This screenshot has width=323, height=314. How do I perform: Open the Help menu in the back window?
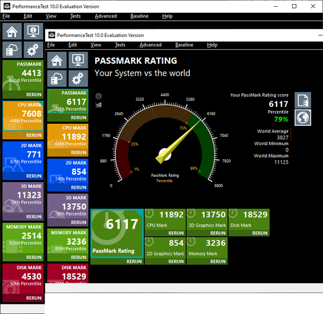(x=168, y=16)
